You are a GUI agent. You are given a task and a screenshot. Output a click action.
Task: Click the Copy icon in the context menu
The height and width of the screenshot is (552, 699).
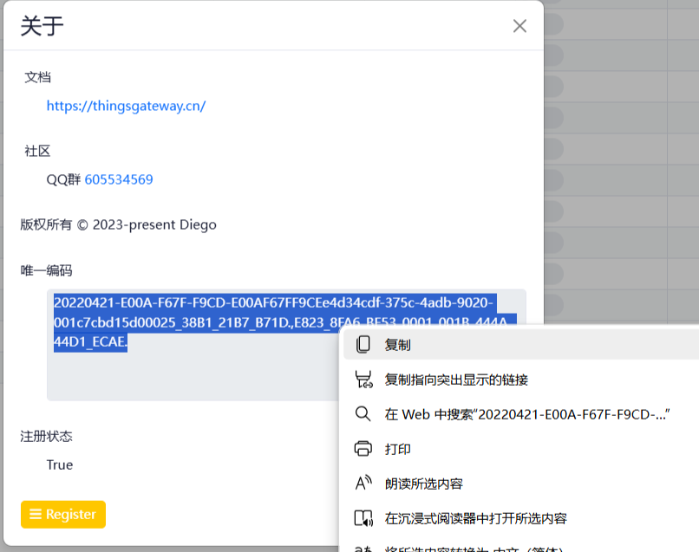(x=363, y=344)
